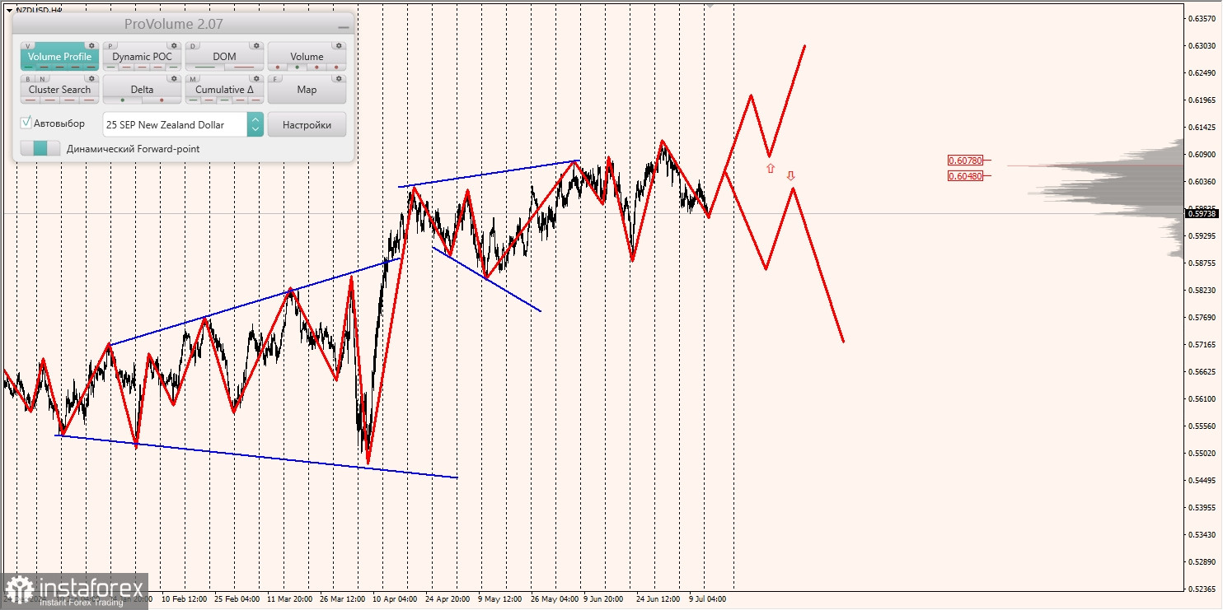The image size is (1223, 610).
Task: Switch the Динамический Forward-point toggle
Action: tap(40, 148)
